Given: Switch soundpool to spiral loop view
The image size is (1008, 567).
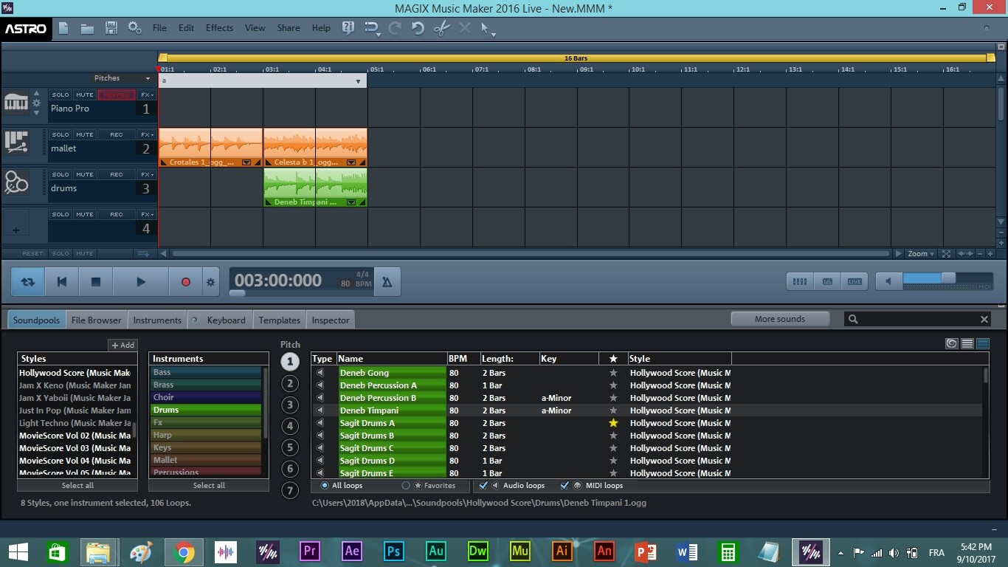Looking at the screenshot, I should point(952,343).
